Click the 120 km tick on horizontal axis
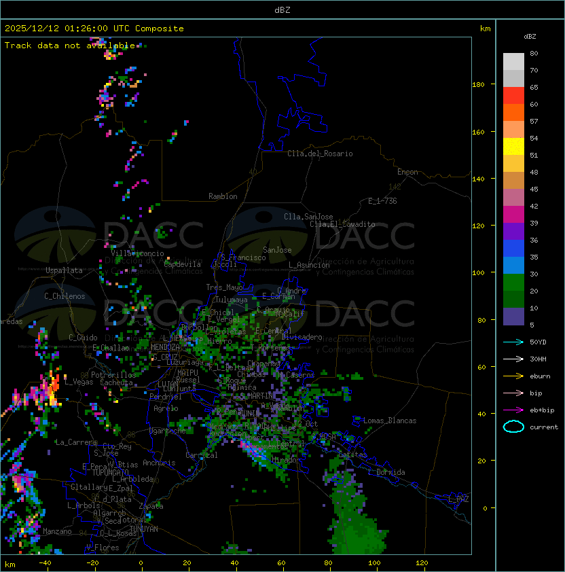Screen dimensions: 565x572 pos(422,563)
